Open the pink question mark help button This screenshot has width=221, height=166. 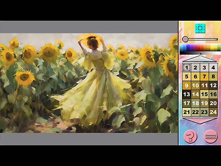pos(190,136)
